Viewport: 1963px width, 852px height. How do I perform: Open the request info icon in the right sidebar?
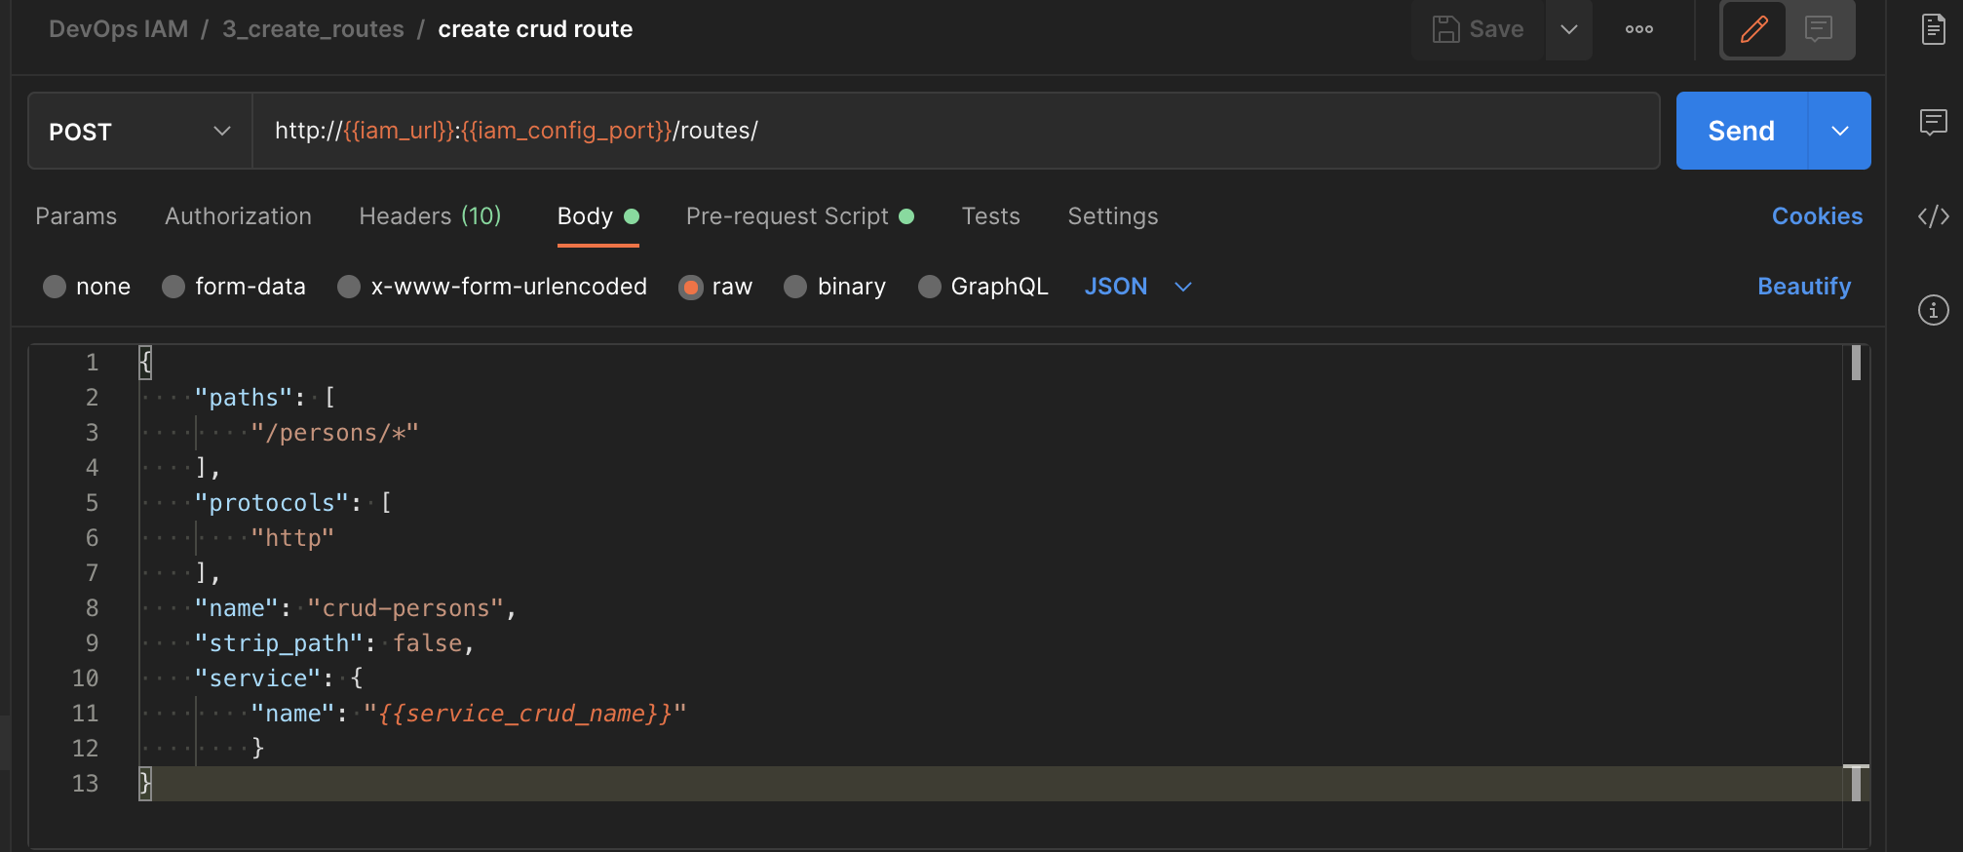[x=1933, y=310]
